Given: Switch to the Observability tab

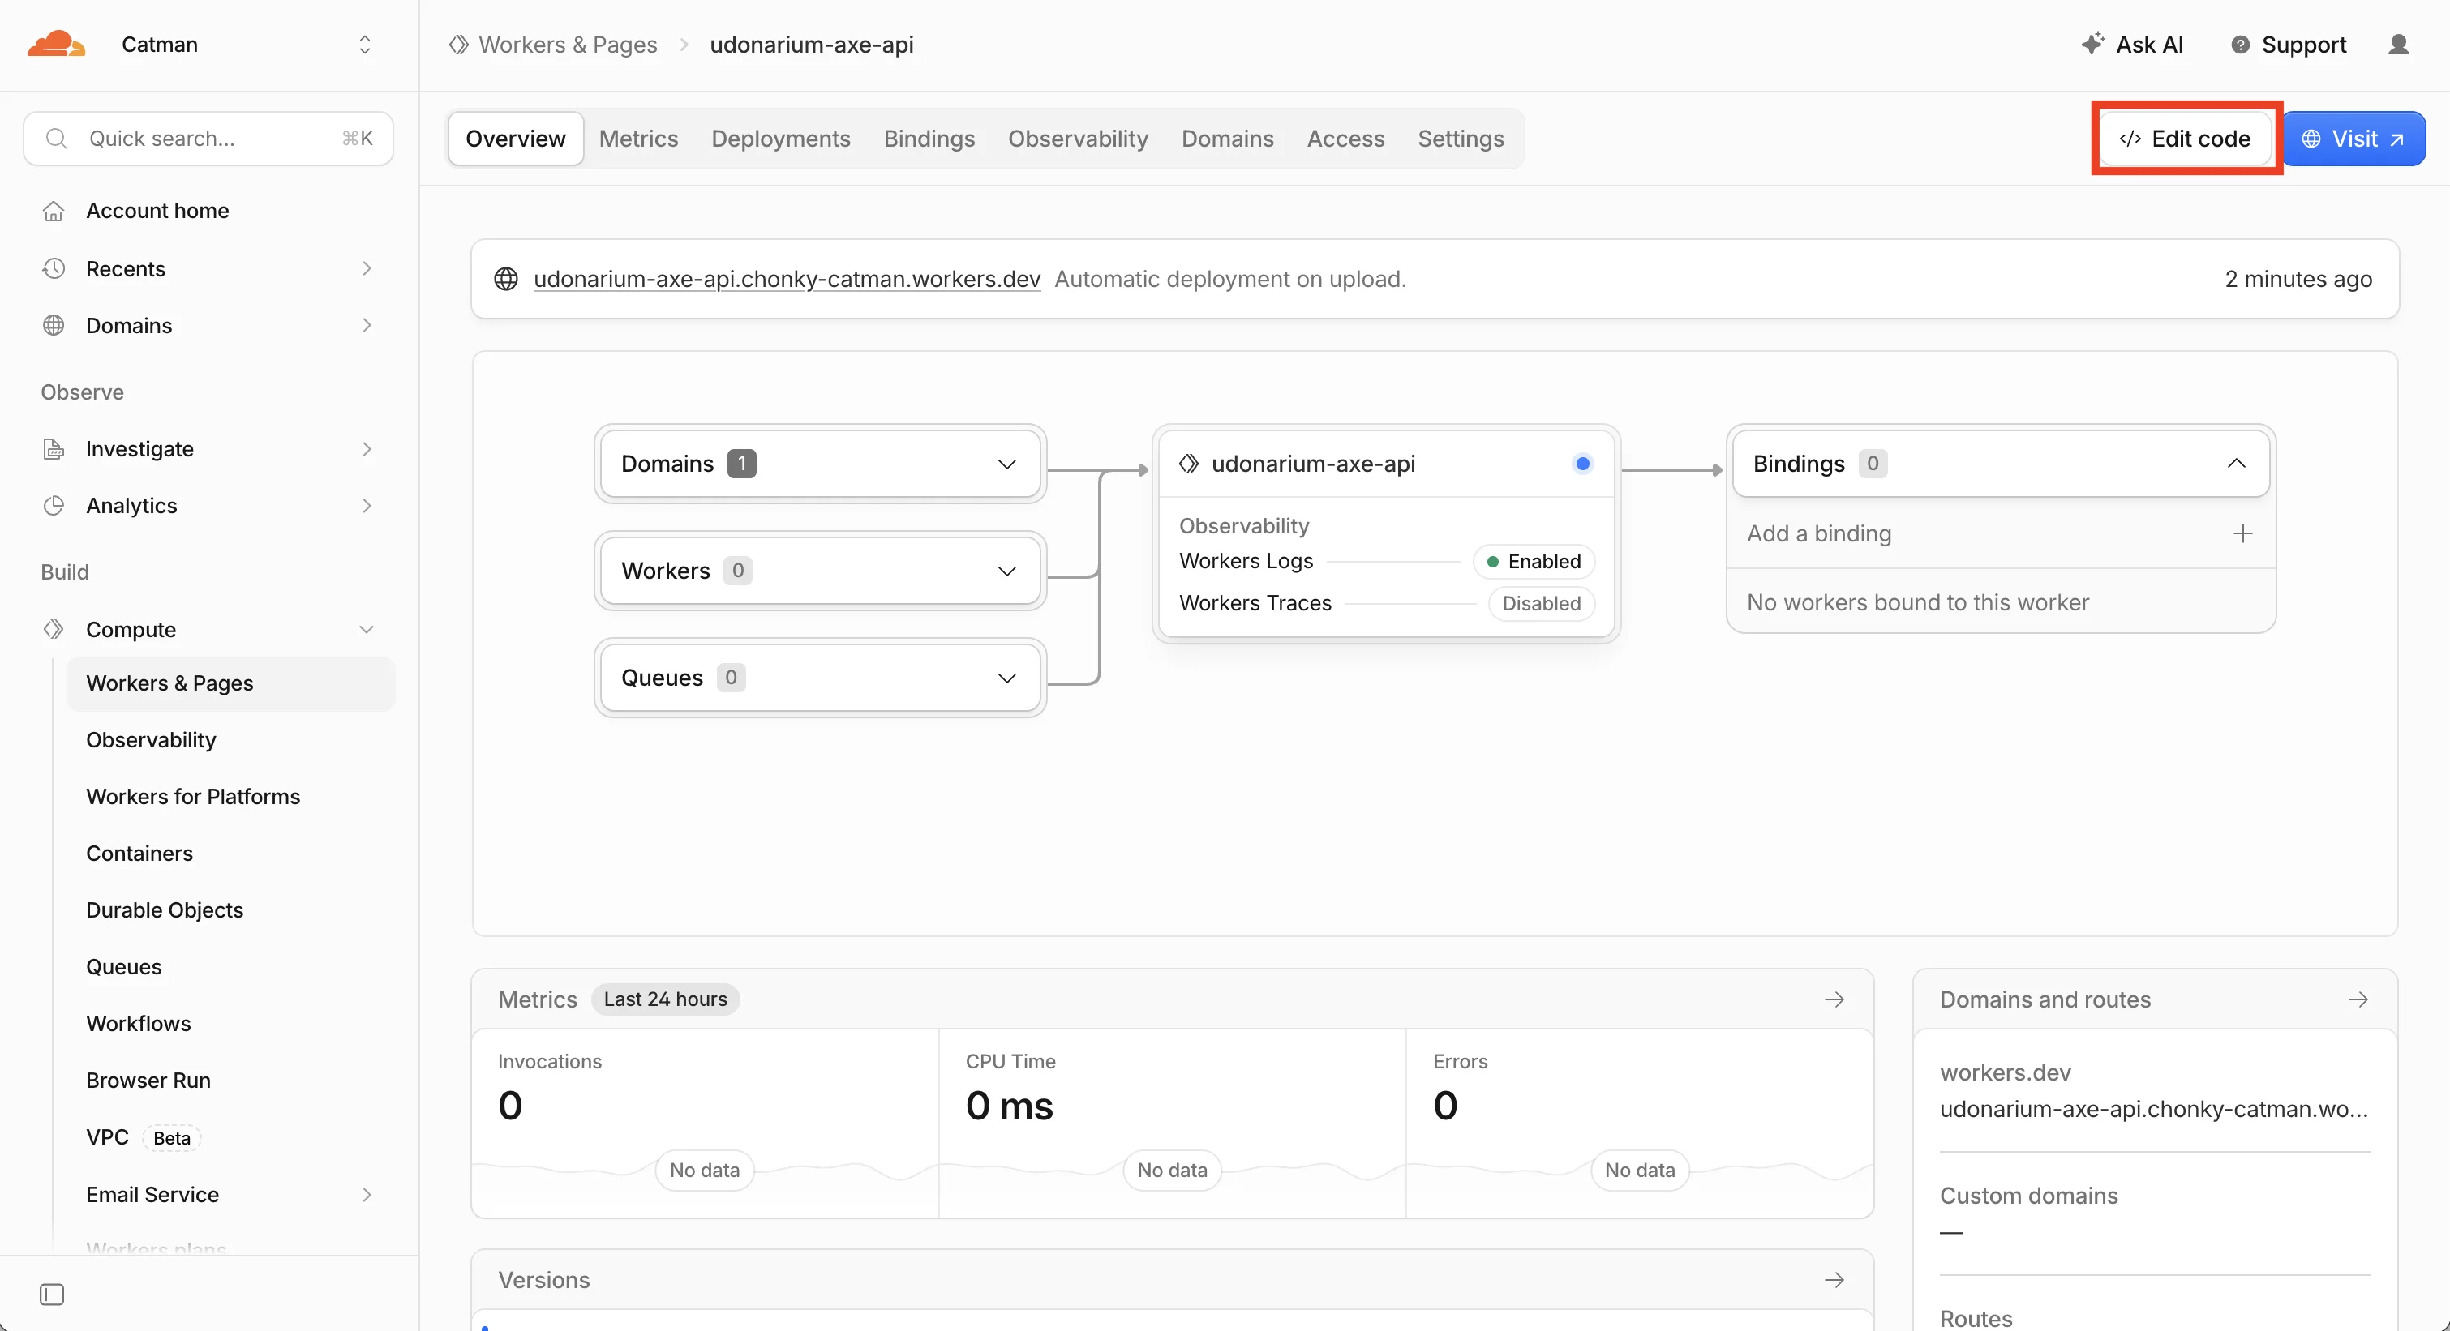Looking at the screenshot, I should [1079, 139].
